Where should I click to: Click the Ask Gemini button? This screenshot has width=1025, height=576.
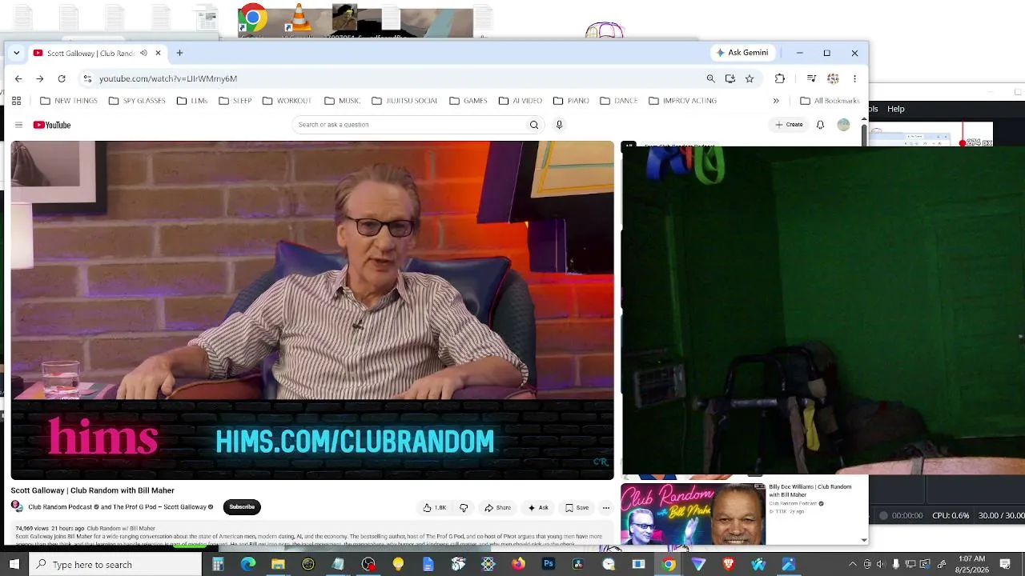tap(742, 53)
